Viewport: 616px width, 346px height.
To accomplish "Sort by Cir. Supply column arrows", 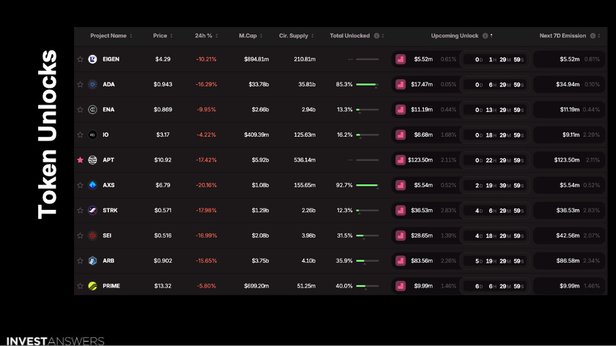I will [312, 36].
